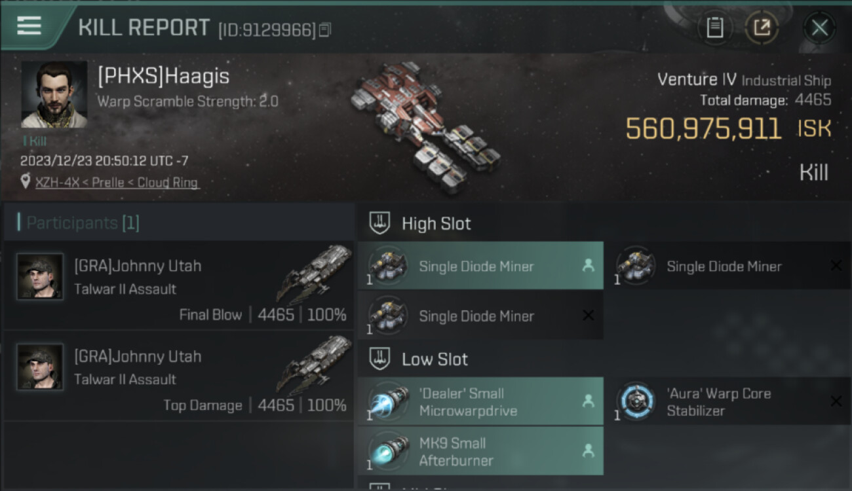The width and height of the screenshot is (852, 491).
Task: Open Haagis pilot portrait
Action: (54, 94)
